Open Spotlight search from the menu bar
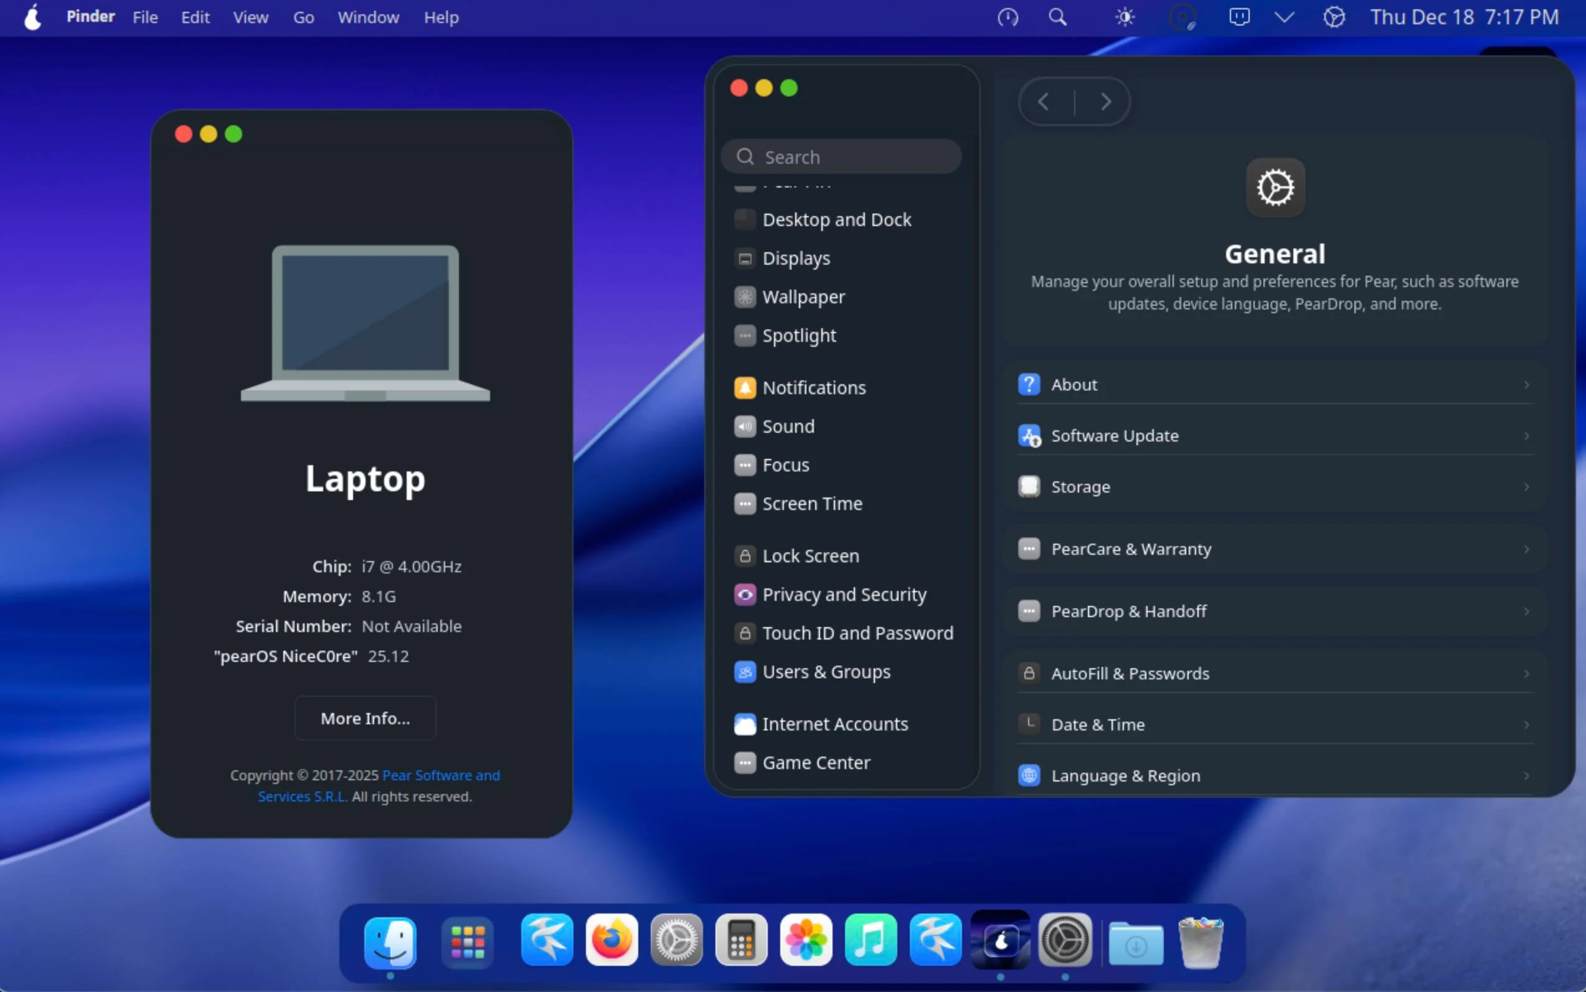Viewport: 1586px width, 992px height. (1057, 16)
